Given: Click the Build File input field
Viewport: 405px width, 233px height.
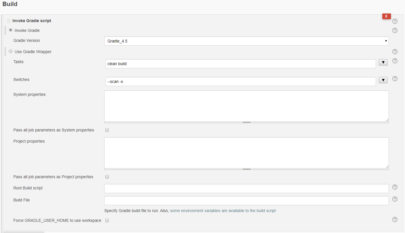Looking at the screenshot, I should (246, 201).
